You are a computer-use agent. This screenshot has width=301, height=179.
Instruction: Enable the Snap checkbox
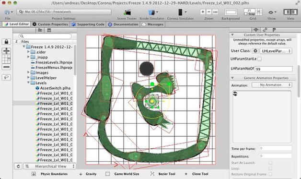coord(245,14)
